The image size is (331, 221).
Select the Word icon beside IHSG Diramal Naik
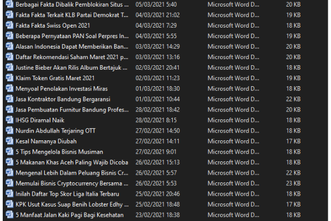[9, 120]
